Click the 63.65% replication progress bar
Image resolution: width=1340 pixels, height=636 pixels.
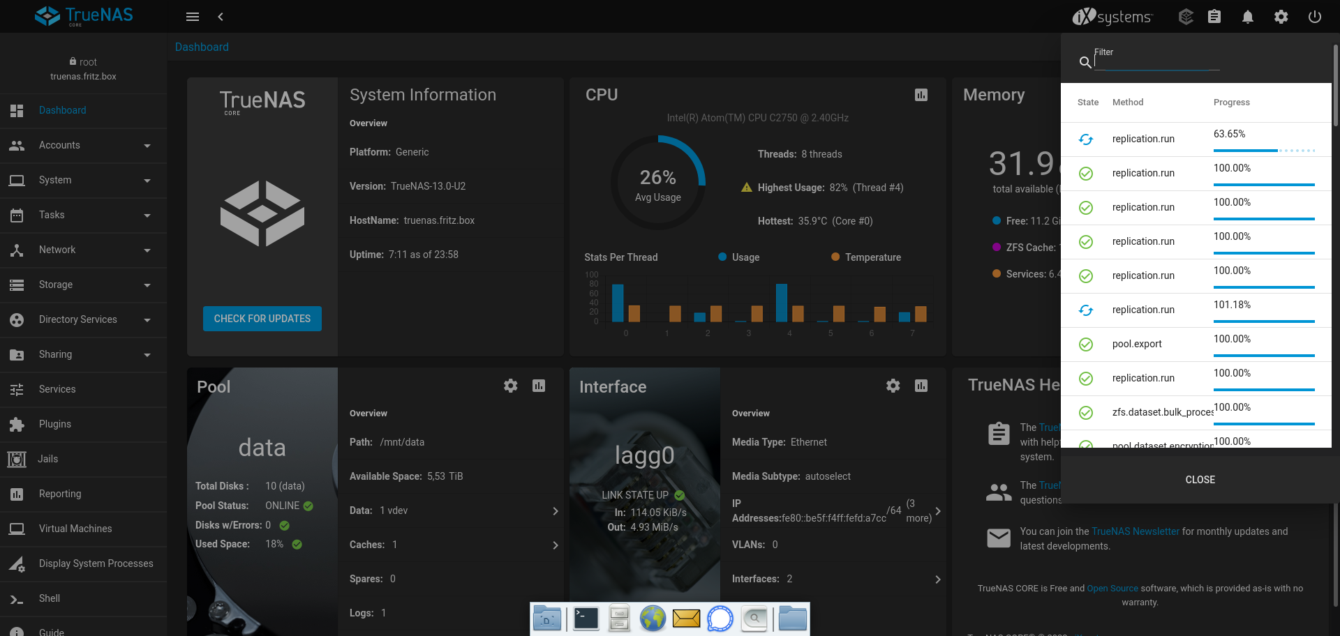click(x=1264, y=151)
